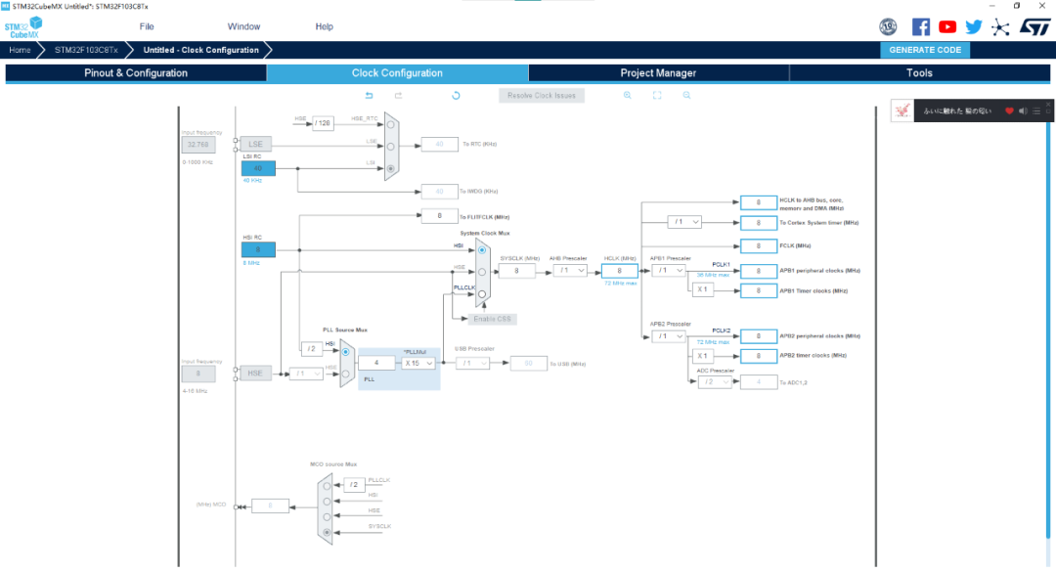
Task: Open the ST community network star icon
Action: [x=1000, y=27]
